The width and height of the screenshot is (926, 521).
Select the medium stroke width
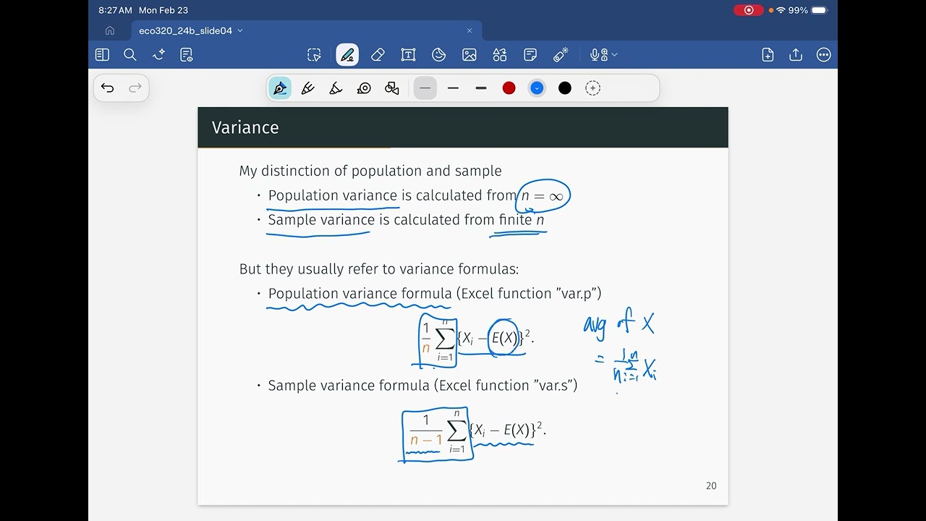[453, 88]
